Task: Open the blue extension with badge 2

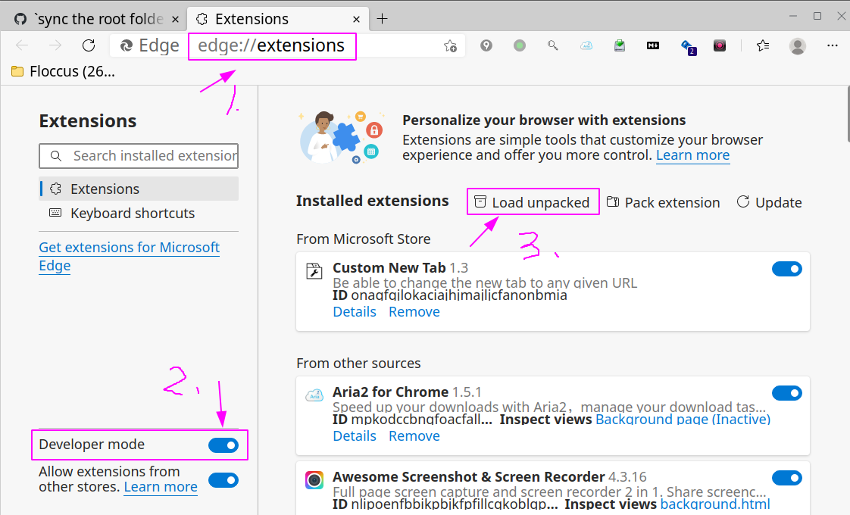Action: click(688, 47)
